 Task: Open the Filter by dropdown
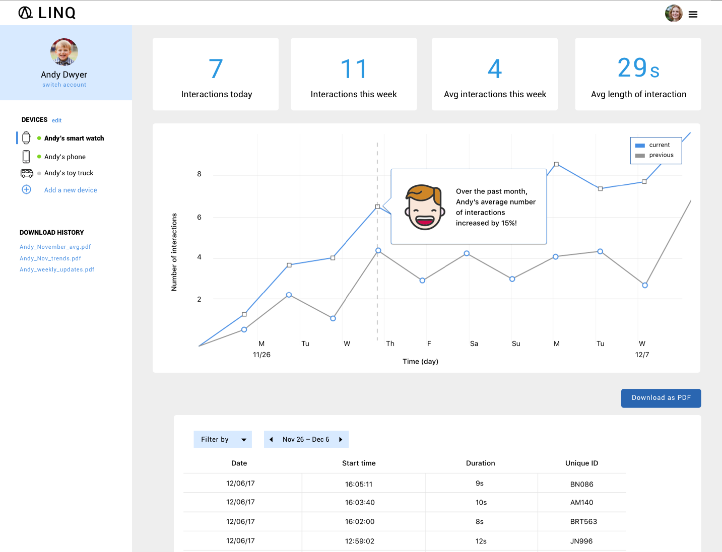222,439
